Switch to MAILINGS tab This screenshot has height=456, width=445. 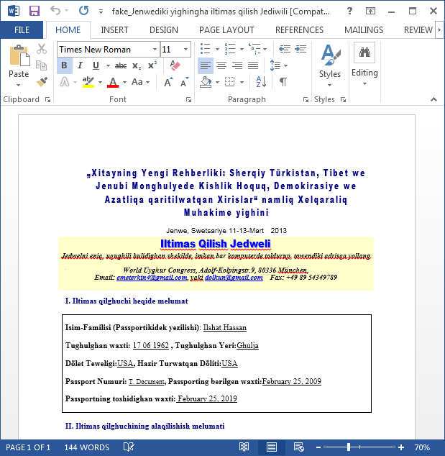[x=364, y=30]
